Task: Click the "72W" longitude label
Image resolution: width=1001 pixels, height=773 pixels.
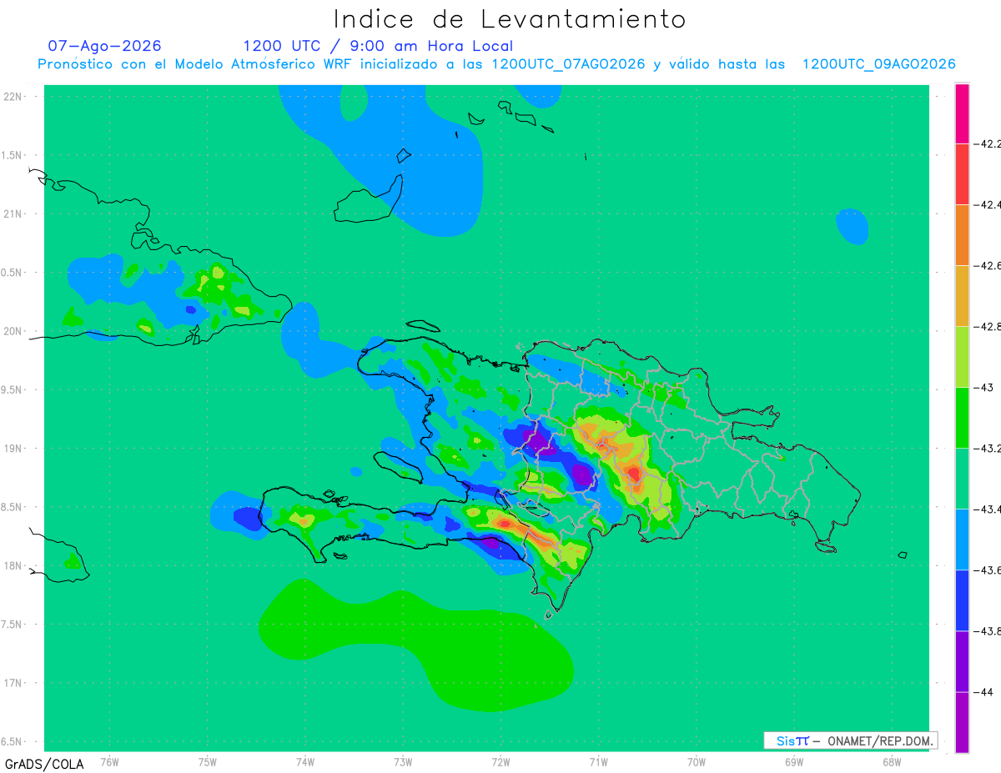Action: point(500,760)
